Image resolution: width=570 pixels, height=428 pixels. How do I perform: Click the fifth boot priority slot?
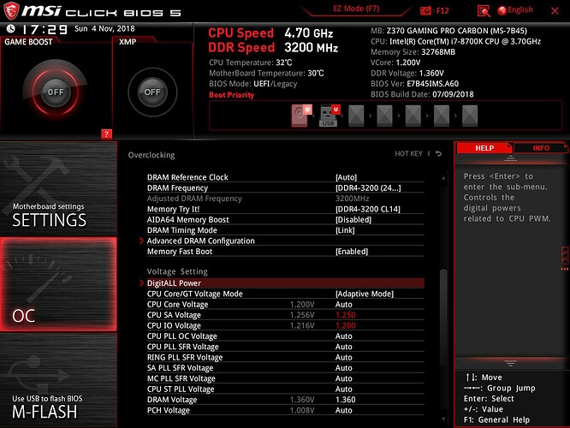pyautogui.click(x=413, y=116)
